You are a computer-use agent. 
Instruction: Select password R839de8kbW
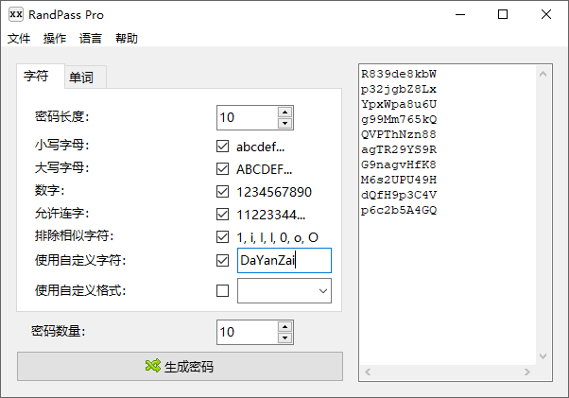399,74
